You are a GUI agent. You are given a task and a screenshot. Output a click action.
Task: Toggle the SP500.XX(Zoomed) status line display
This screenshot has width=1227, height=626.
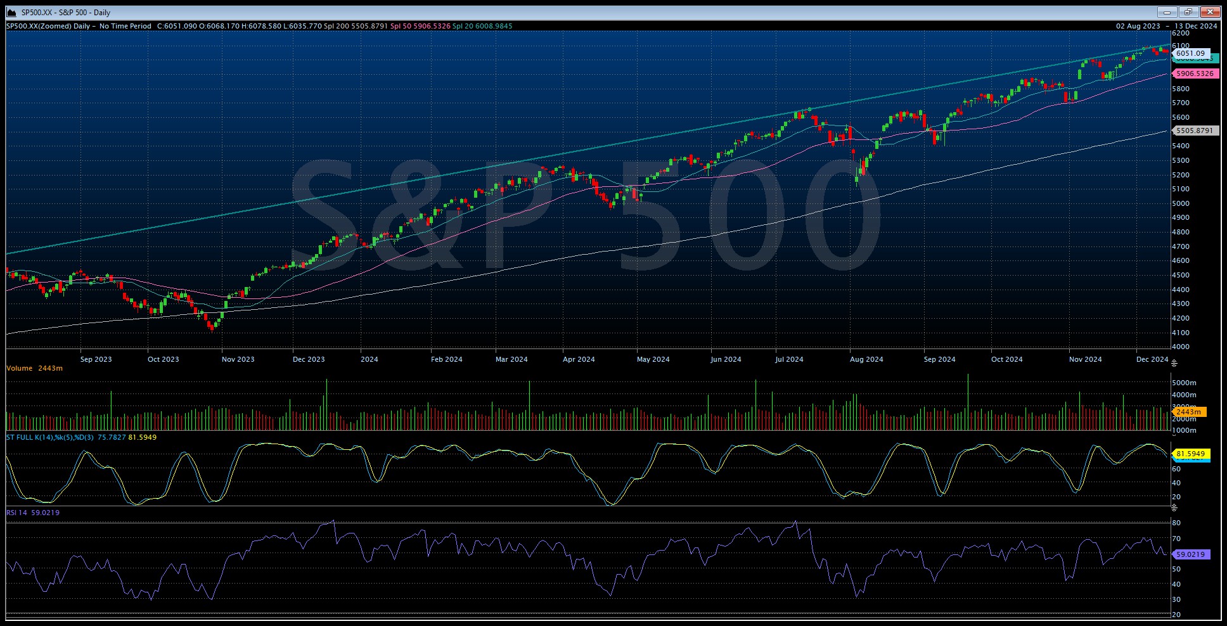[x=39, y=27]
